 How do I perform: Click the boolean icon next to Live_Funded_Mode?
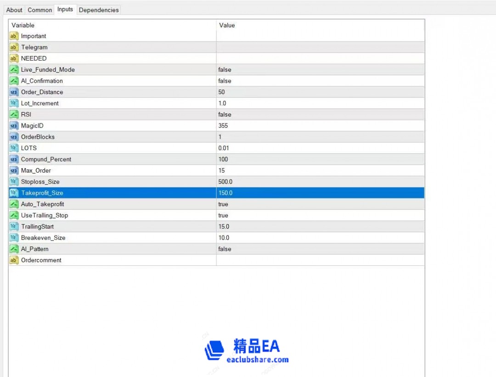[x=14, y=70]
